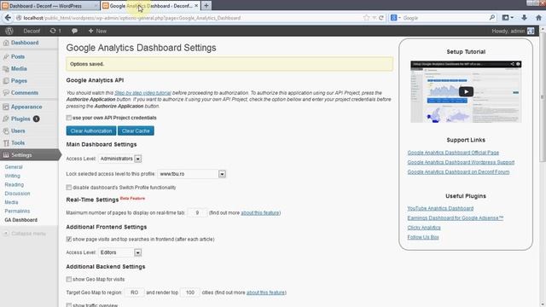Click the admin avatar icon

(531, 31)
